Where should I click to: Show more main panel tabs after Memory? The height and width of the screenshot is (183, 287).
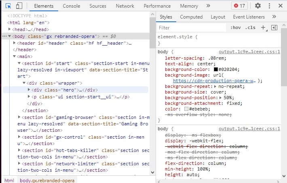(x=208, y=6)
